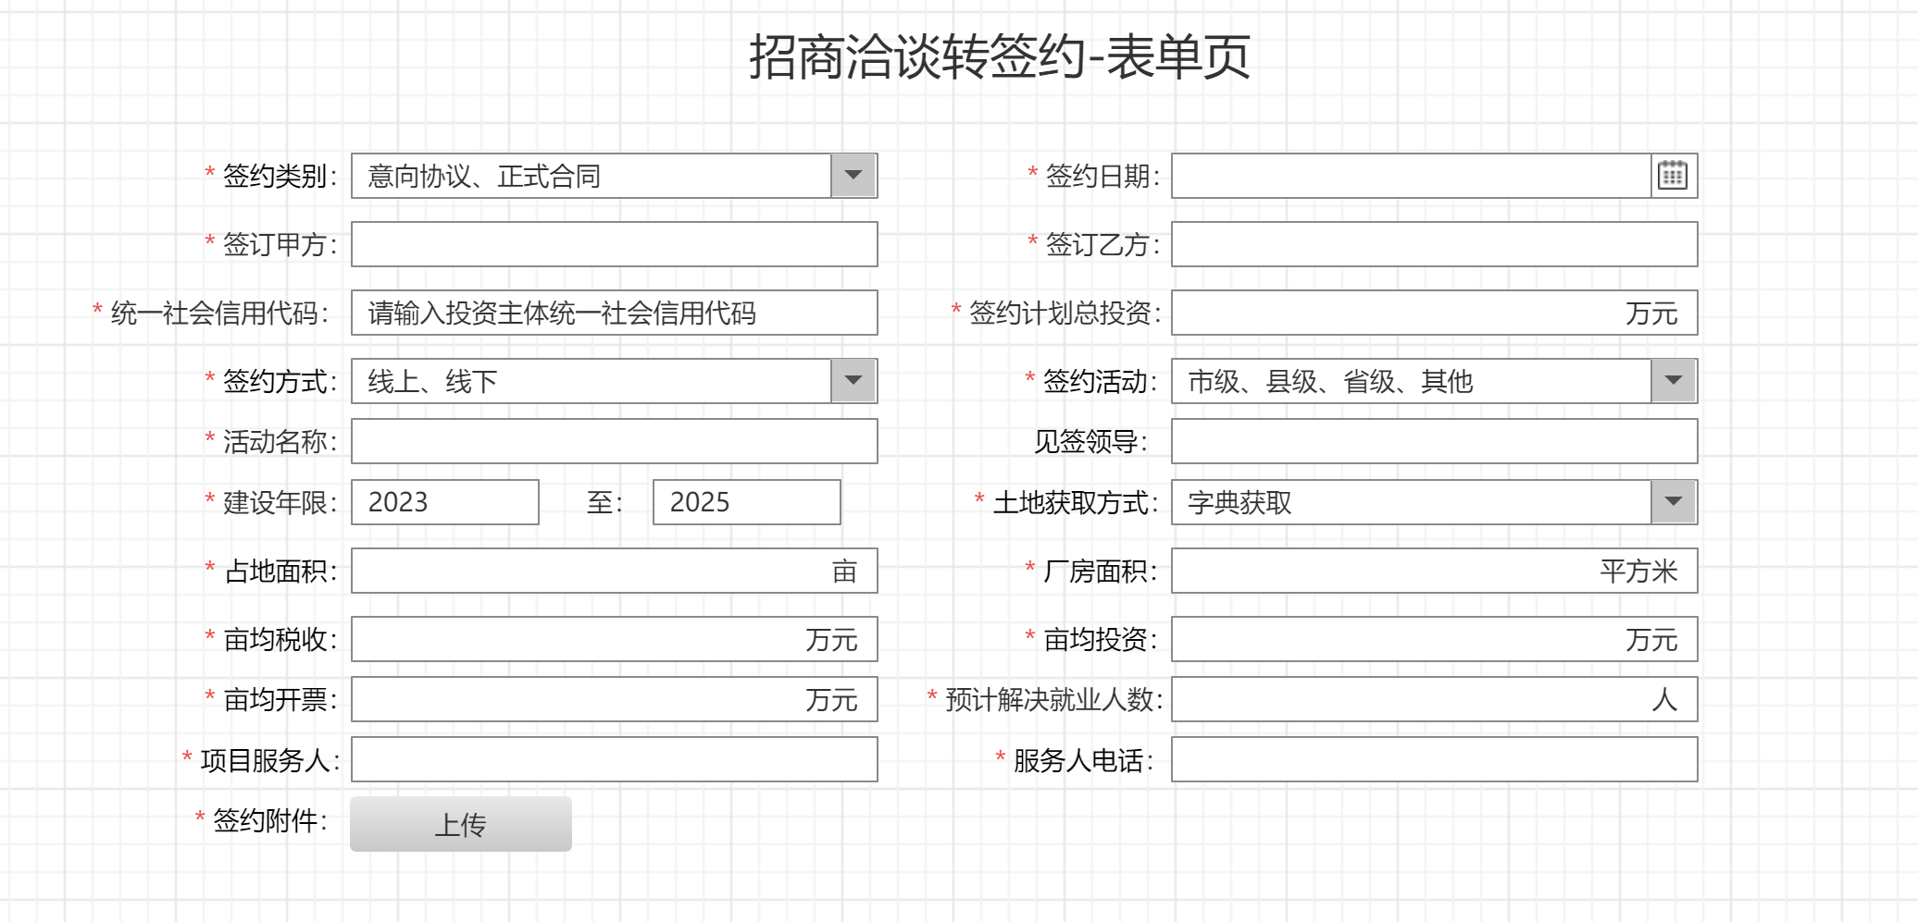Open the calendar picker for 签约日期
The height and width of the screenshot is (922, 1918).
[1673, 176]
